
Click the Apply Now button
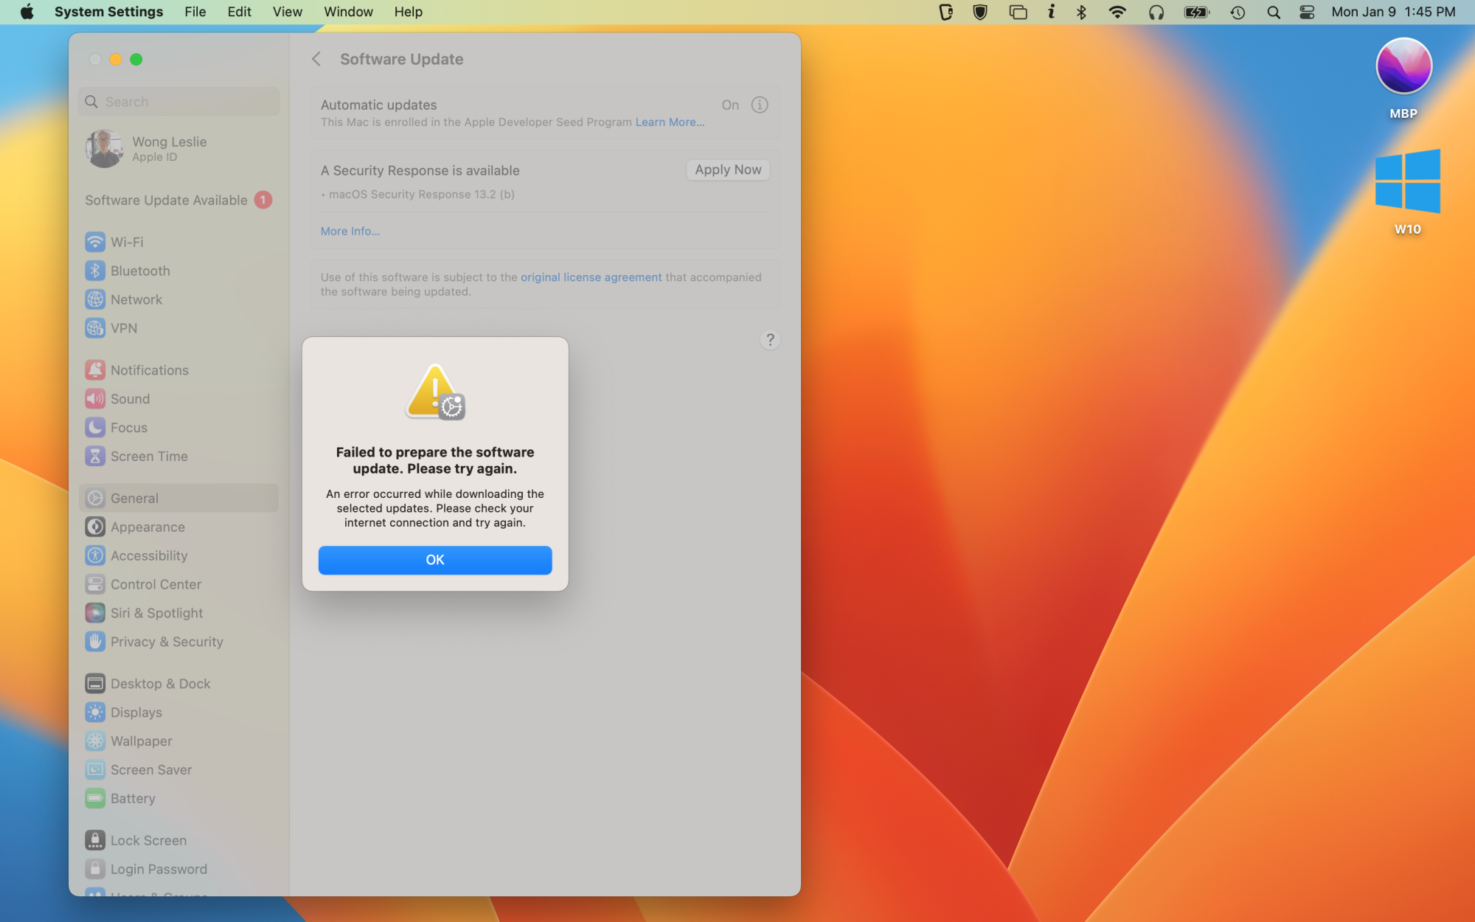point(727,170)
